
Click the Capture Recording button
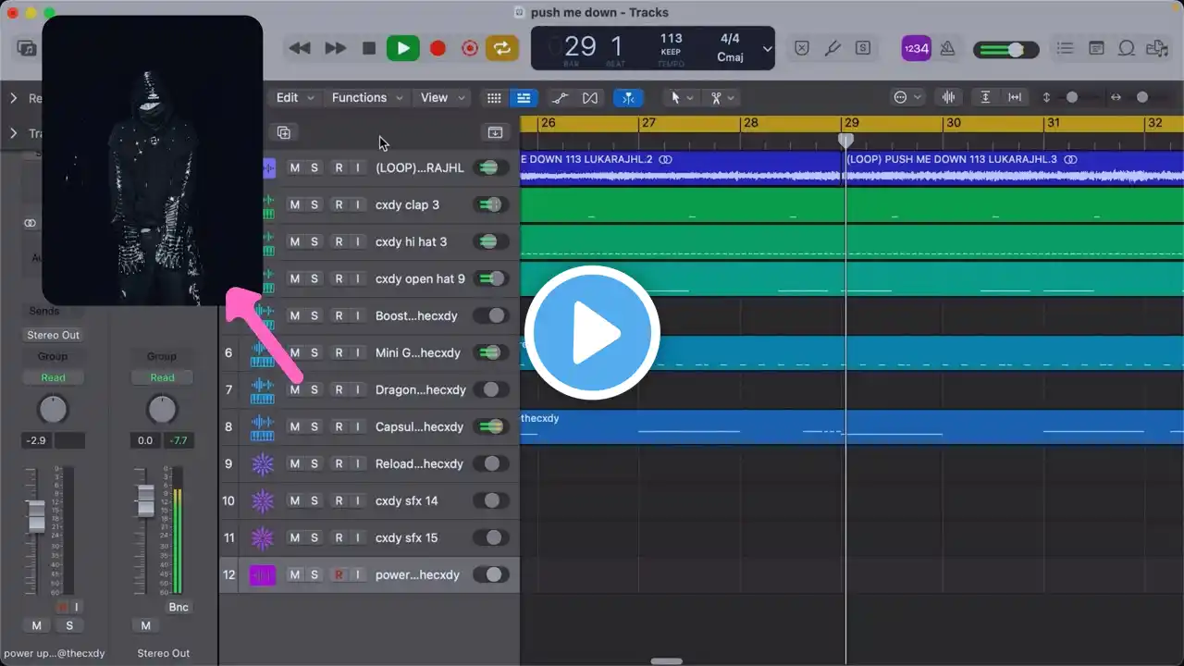(x=470, y=48)
